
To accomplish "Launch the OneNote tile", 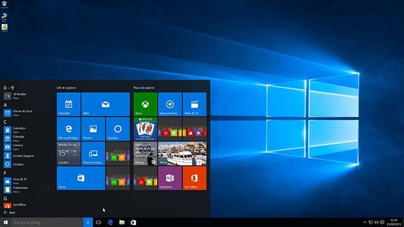I will pos(170,178).
